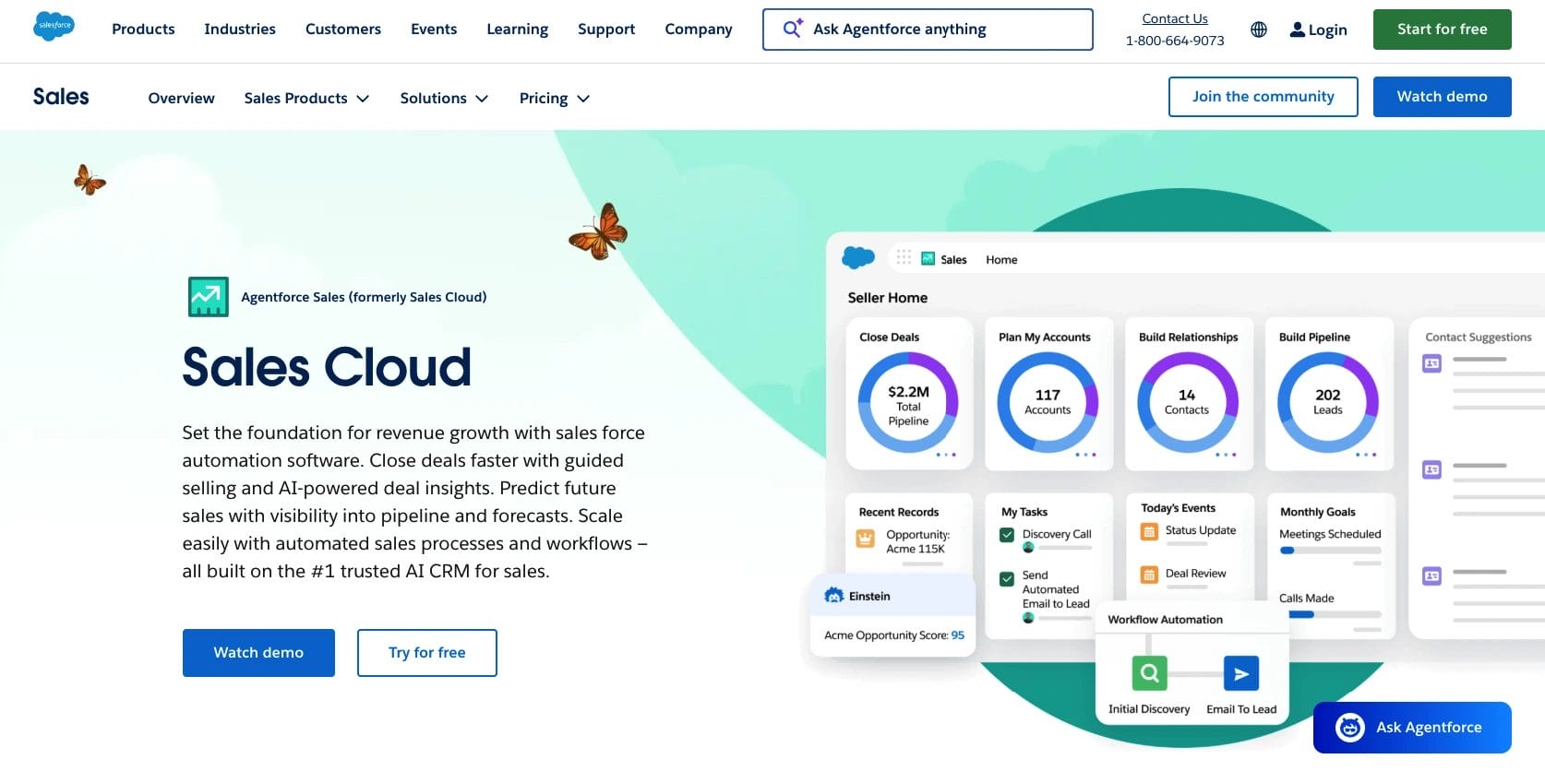
Task: Toggle the Send Automated Email to Lead checkbox
Action: (1007, 579)
